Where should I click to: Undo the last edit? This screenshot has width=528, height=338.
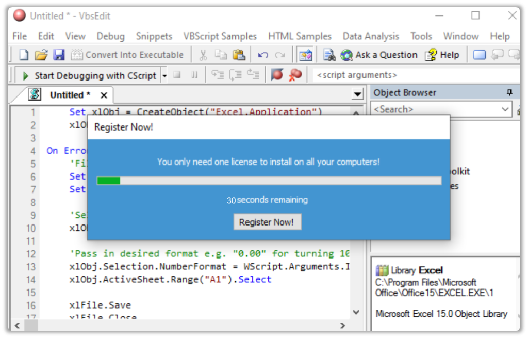pyautogui.click(x=263, y=55)
